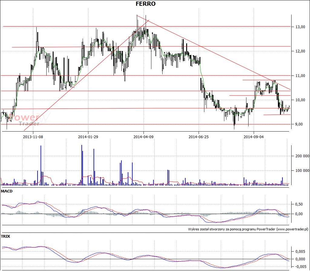This screenshot has width=310, height=271.
Task: Select the 200 000 volume axis label
Action: pyautogui.click(x=302, y=156)
